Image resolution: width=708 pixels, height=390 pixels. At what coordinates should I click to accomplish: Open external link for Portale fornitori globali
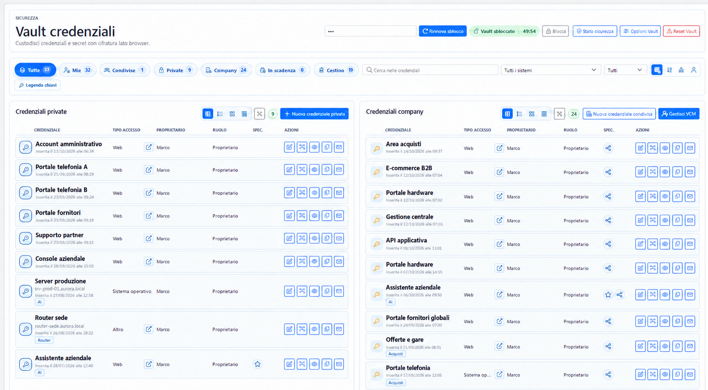click(499, 321)
